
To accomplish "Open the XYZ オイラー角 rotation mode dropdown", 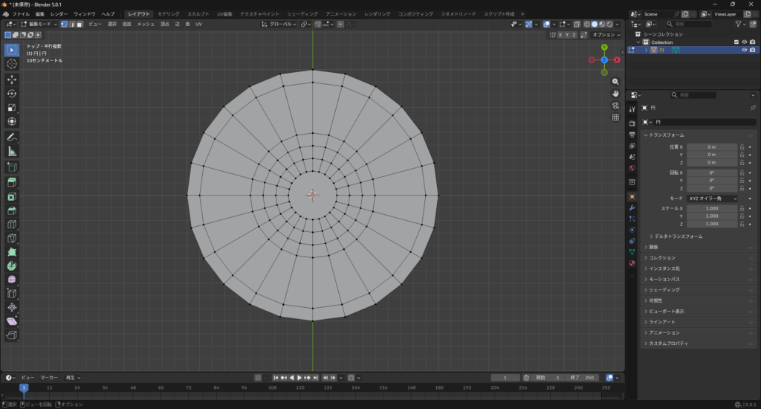I will (x=712, y=199).
